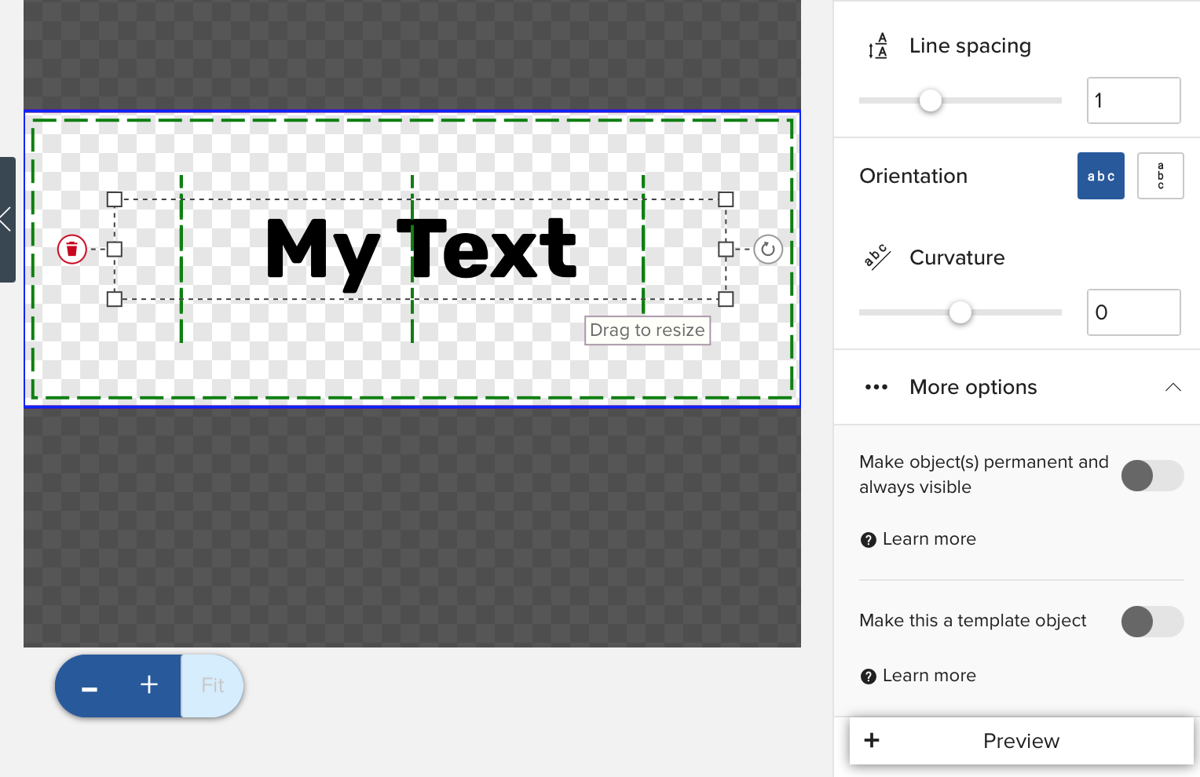Click the help icon under permanent objects
This screenshot has width=1200, height=777.
(x=869, y=540)
